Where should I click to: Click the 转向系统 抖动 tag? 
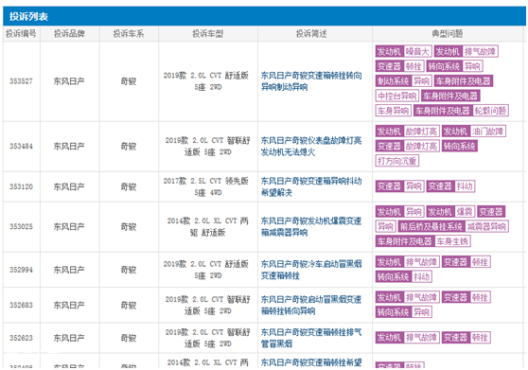click(x=403, y=276)
